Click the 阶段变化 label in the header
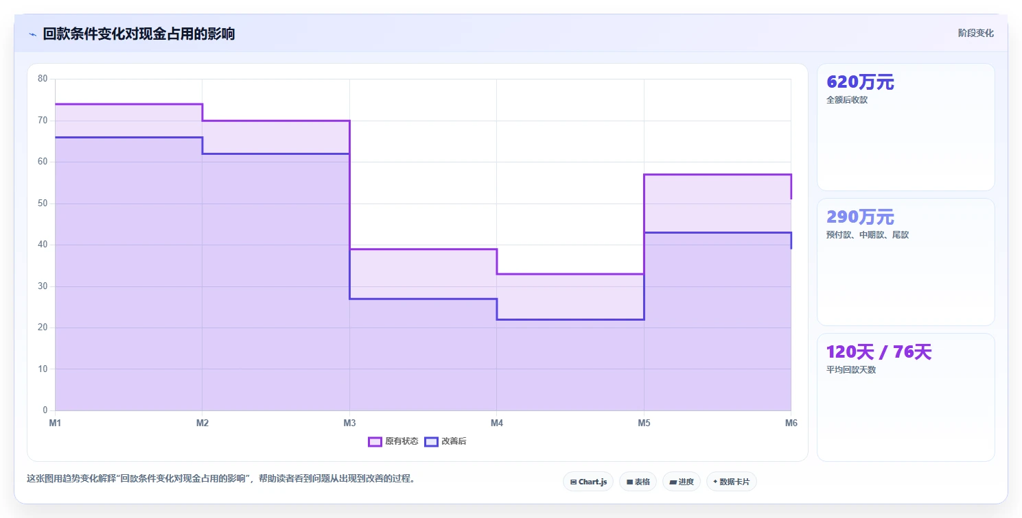Viewport: 1022px width, 518px height. [975, 33]
